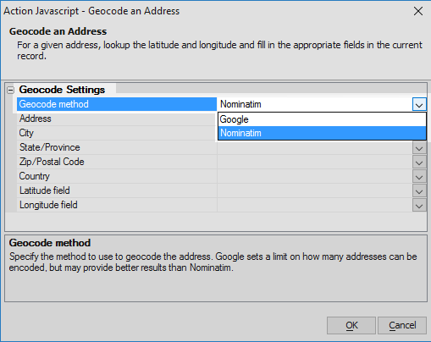Select the State/Province property label
Screen dimensions: 431x342
pos(49,147)
